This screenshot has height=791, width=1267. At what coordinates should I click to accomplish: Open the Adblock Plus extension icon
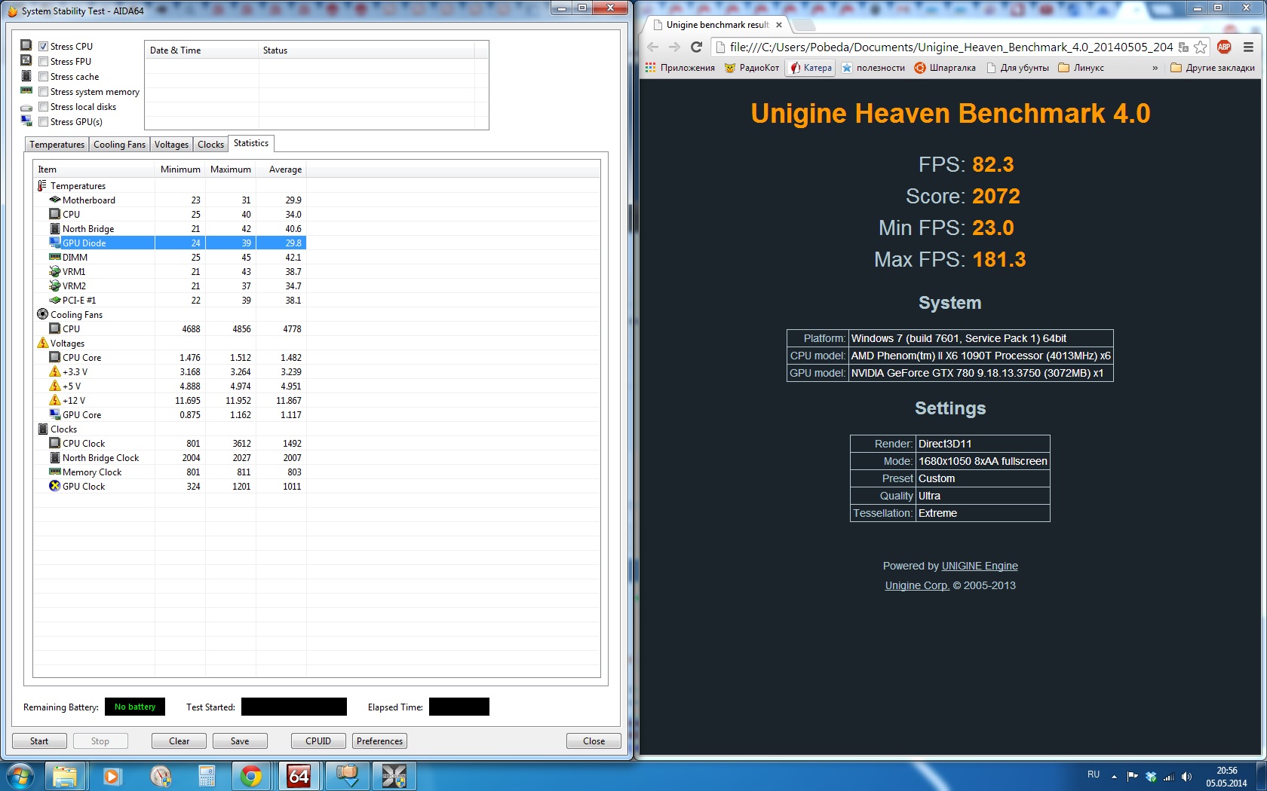tap(1224, 47)
